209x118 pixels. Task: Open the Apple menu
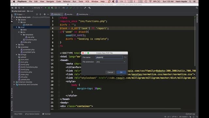click(x=14, y=1)
